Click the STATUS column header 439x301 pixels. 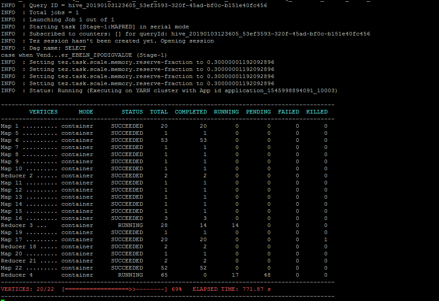(132, 112)
